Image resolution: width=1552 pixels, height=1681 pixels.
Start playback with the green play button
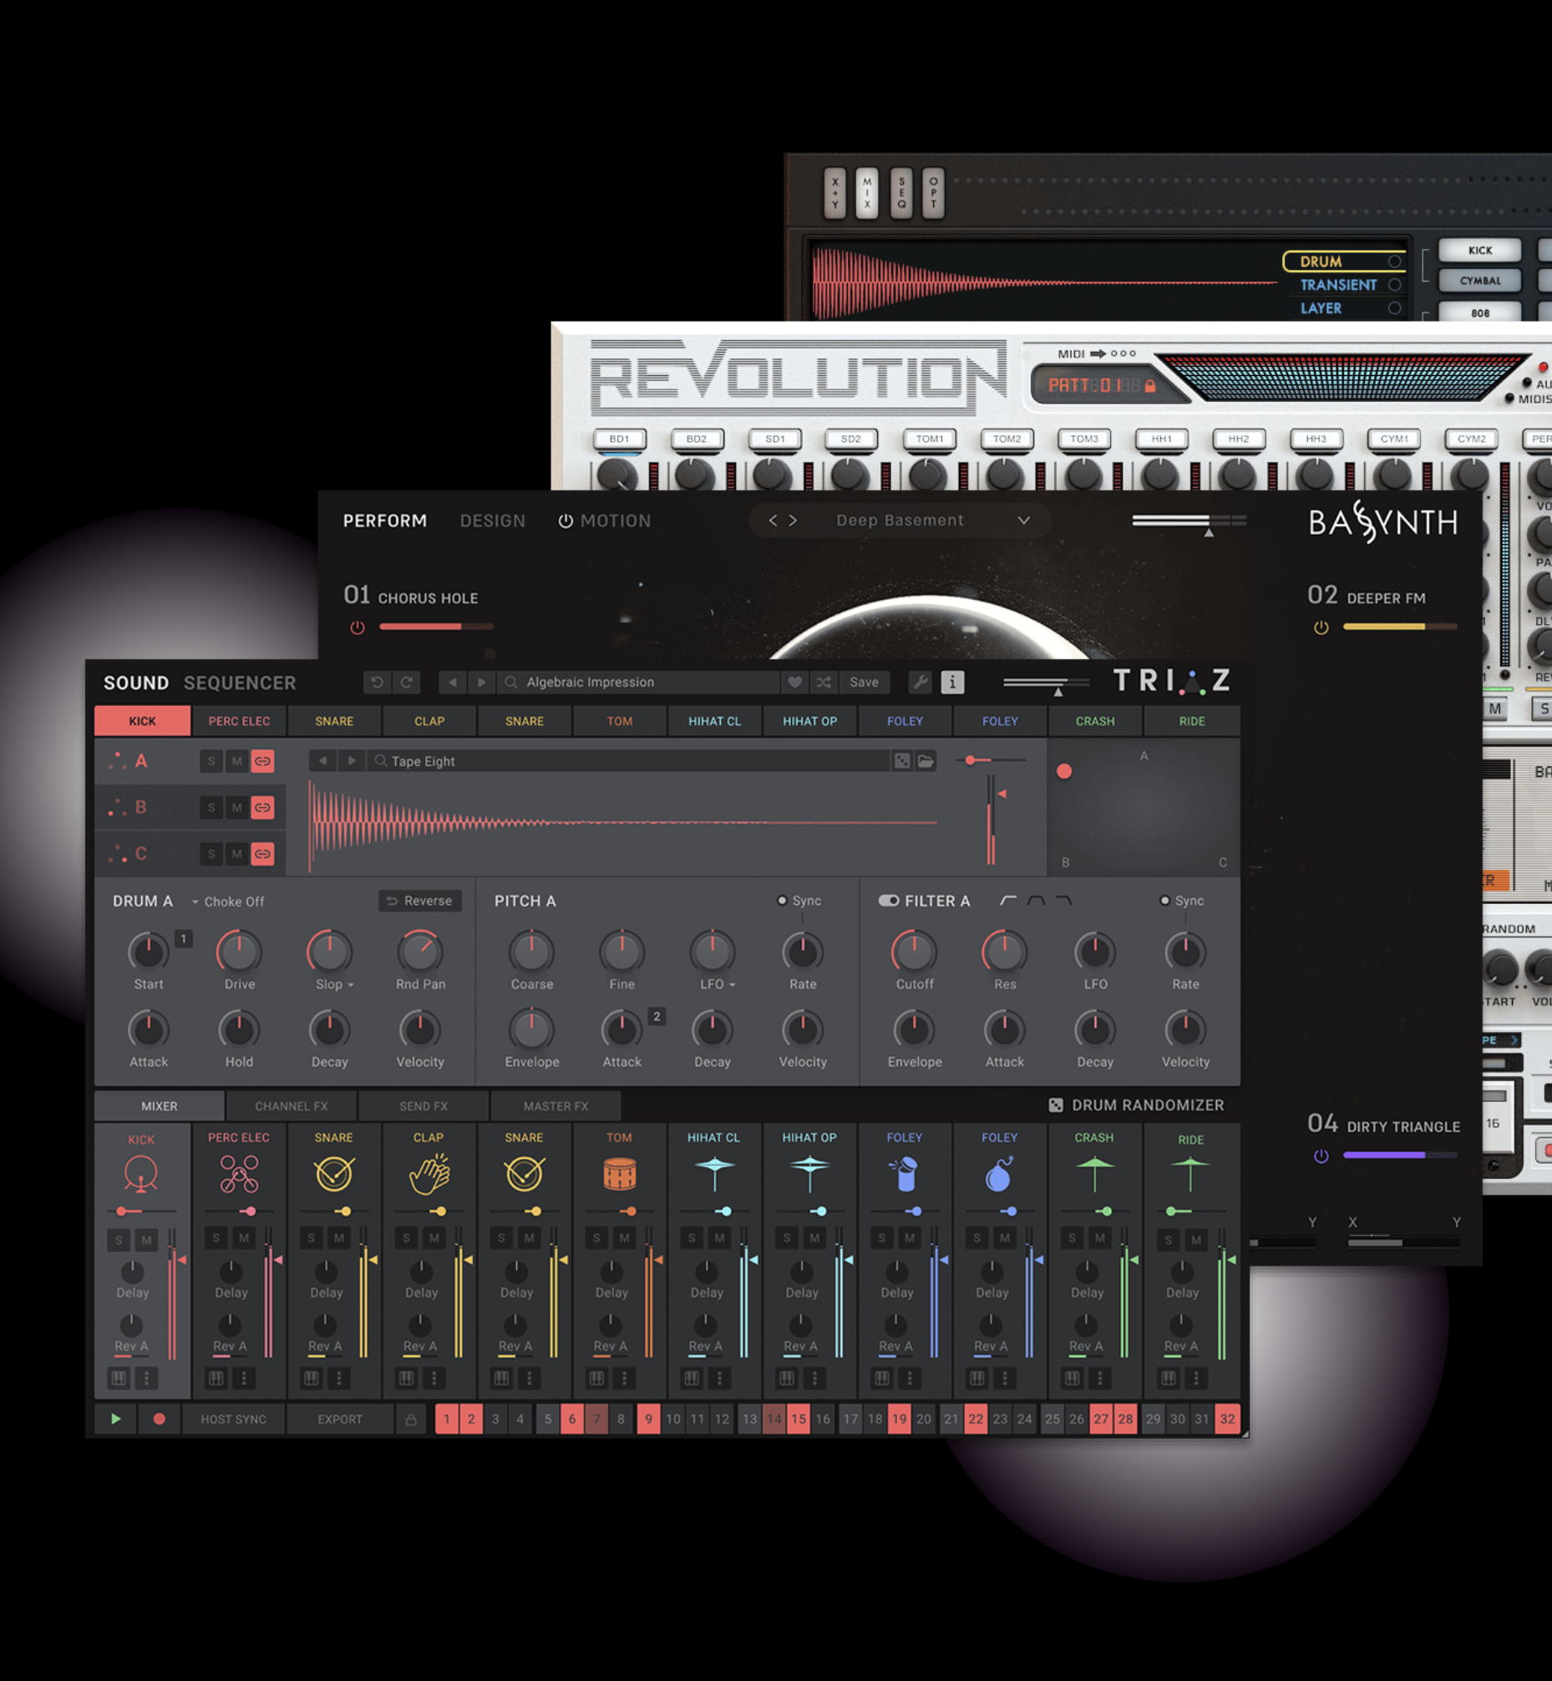[x=116, y=1419]
